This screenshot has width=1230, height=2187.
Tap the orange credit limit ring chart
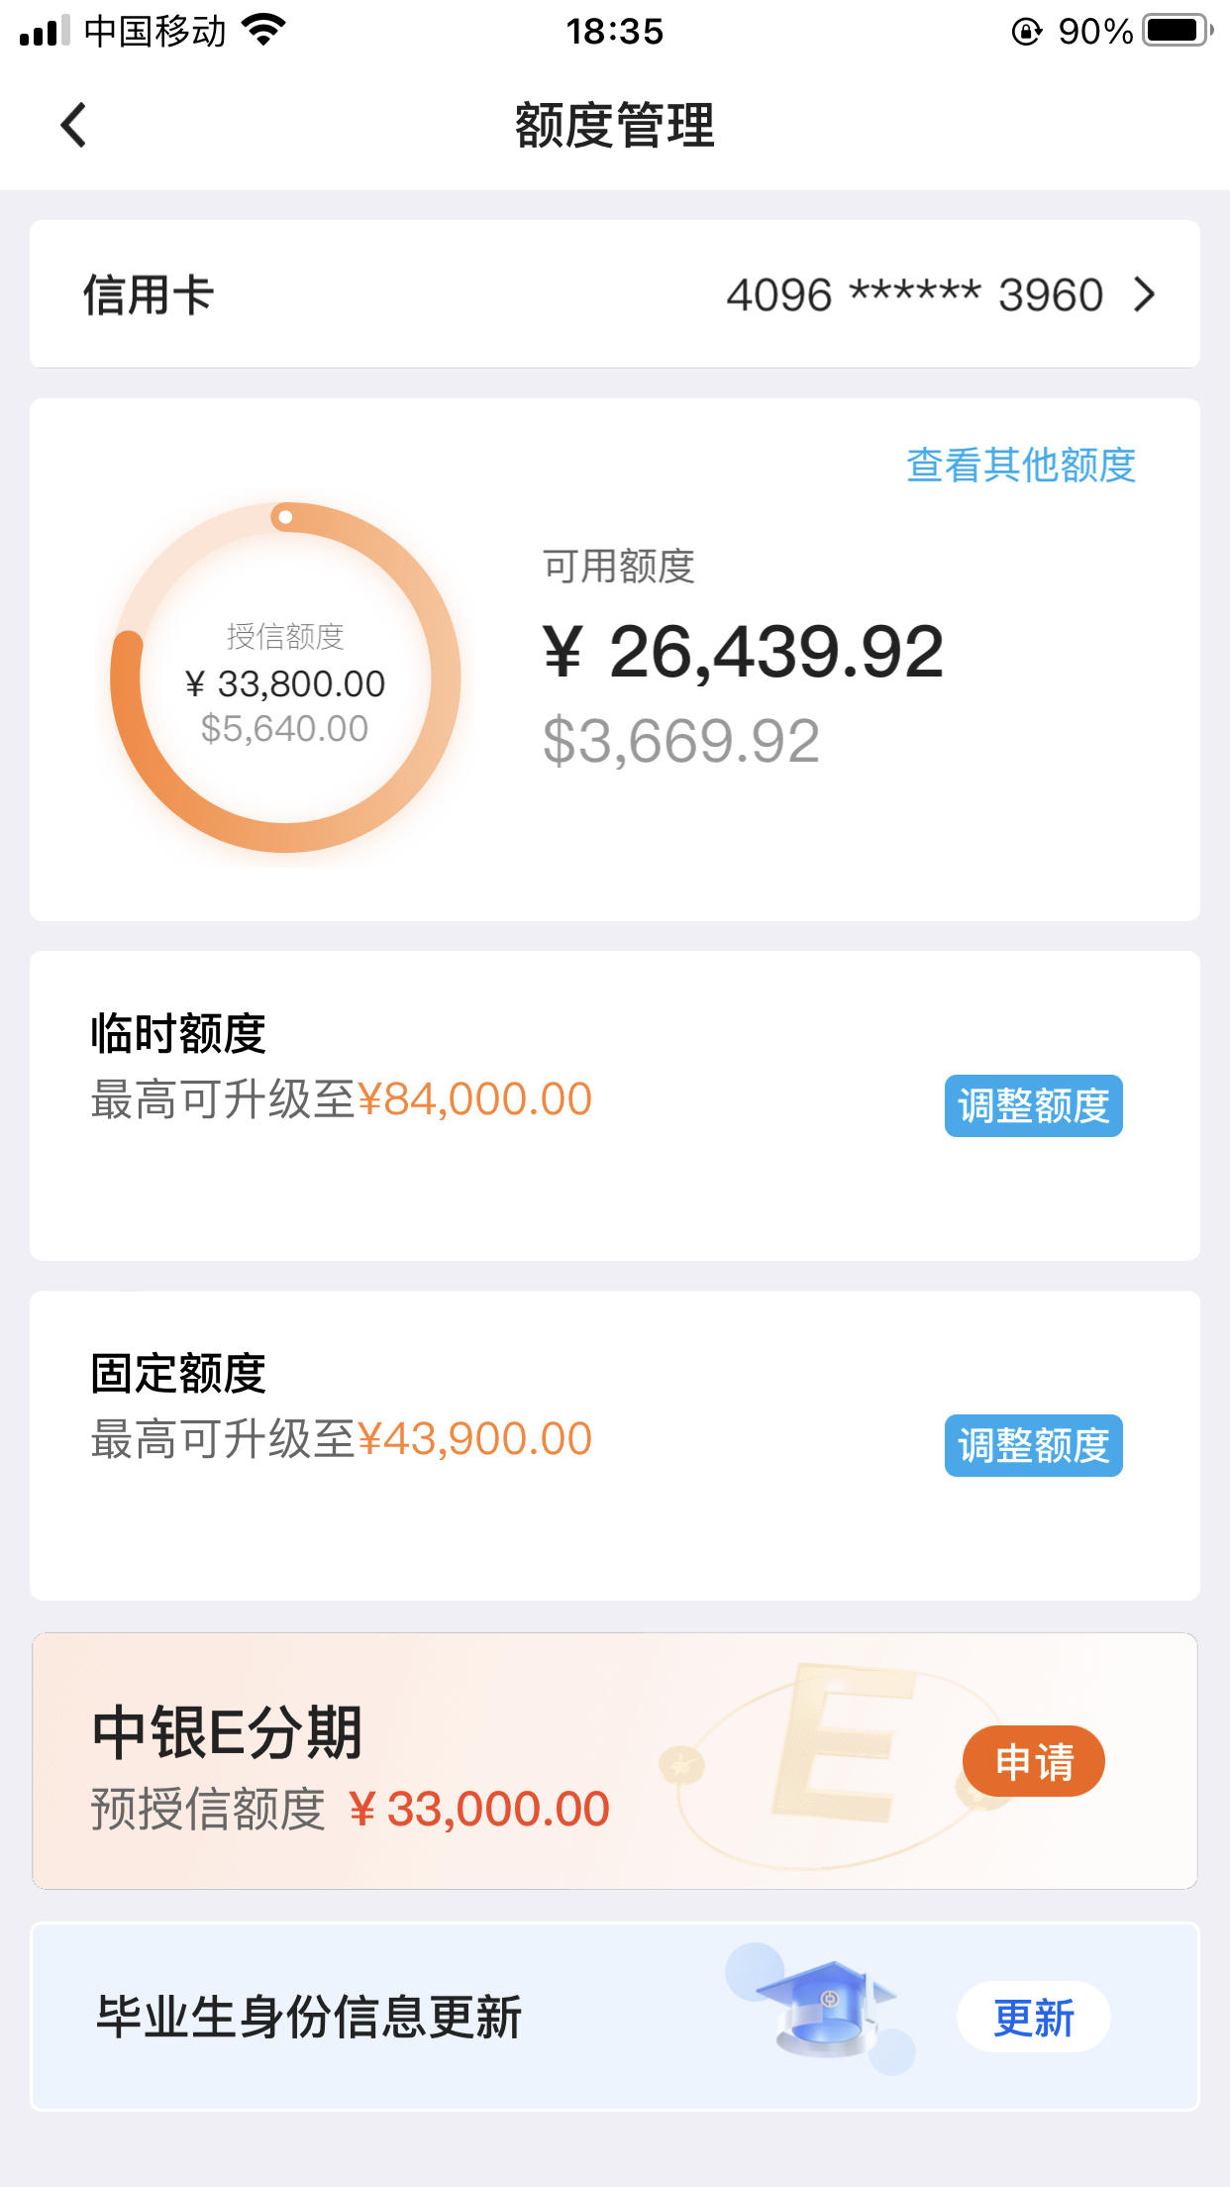point(285,677)
